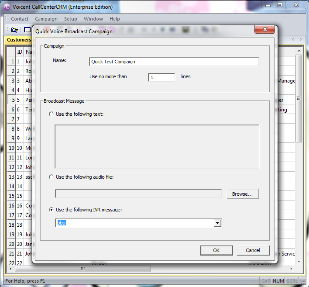Click the horizontal scrollbar's left arrow
Screen dimensions: 309x287
10,269
